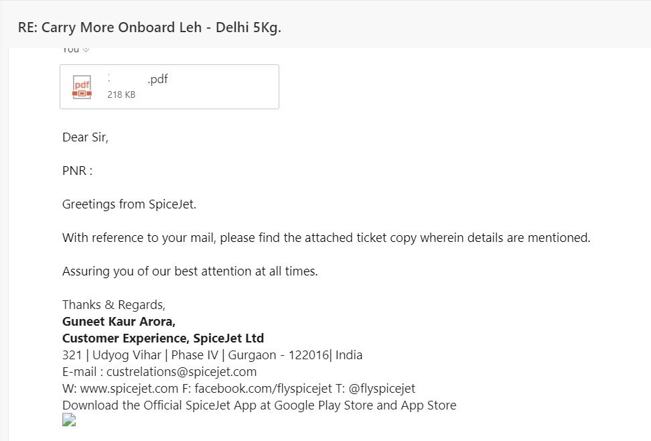Click the Thanks & Regards closing line
Image resolution: width=651 pixels, height=441 pixels.
[114, 305]
